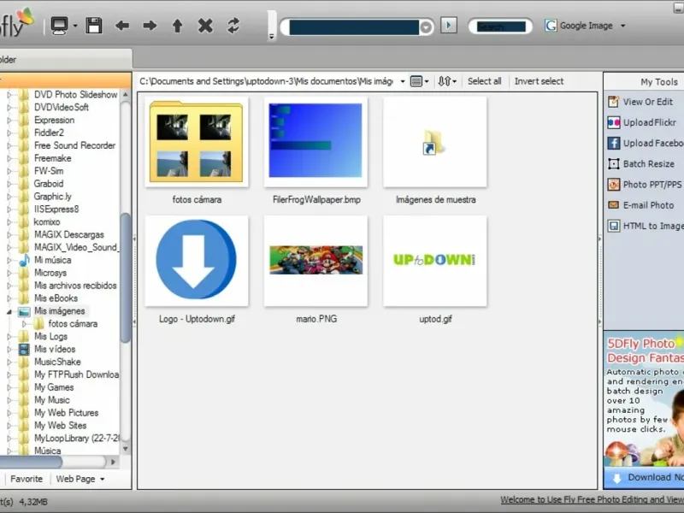This screenshot has width=684, height=513.
Task: Click the address input field
Action: coord(353,27)
